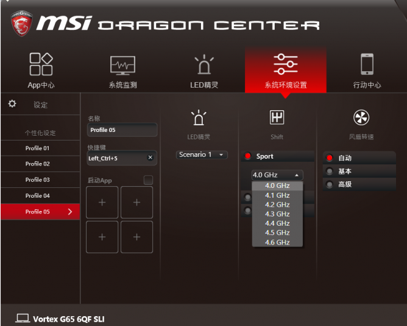Viewport: 407px width, 326px height.
Task: Open the 设定 settings section
Action: [x=40, y=104]
